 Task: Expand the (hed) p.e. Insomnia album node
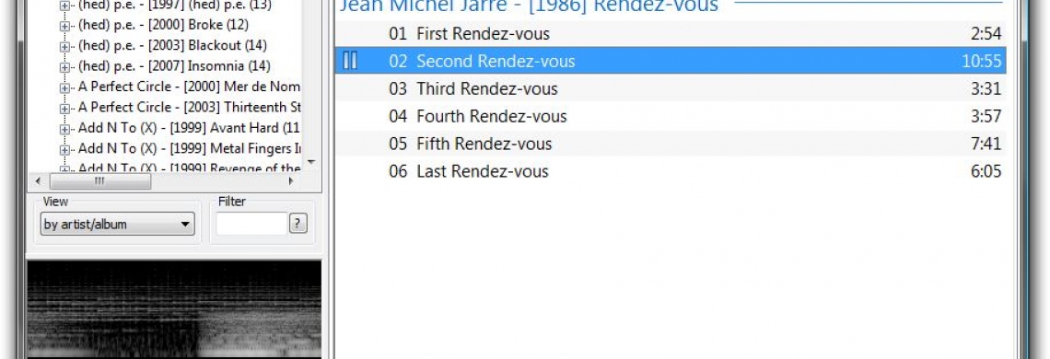click(x=65, y=67)
